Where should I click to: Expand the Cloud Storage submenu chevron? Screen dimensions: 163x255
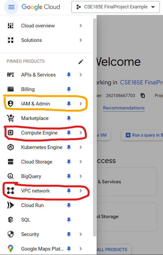point(81,162)
